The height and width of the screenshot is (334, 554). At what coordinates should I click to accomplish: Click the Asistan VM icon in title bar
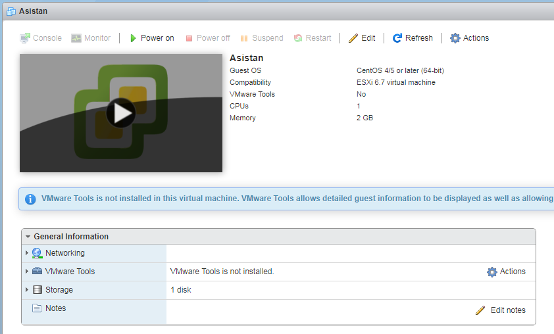tap(11, 11)
